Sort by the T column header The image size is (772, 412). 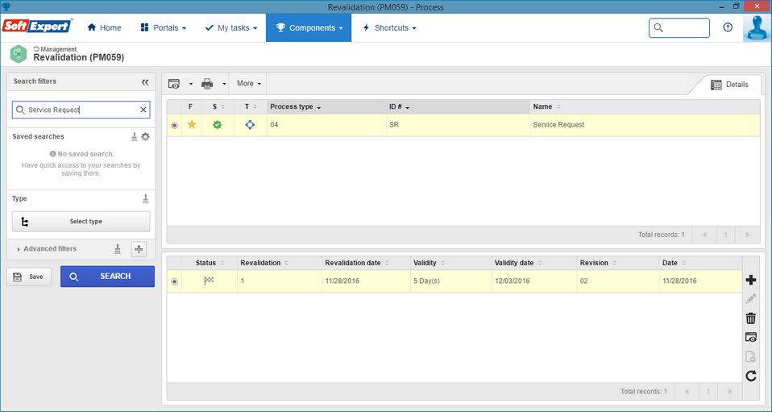pyautogui.click(x=251, y=106)
